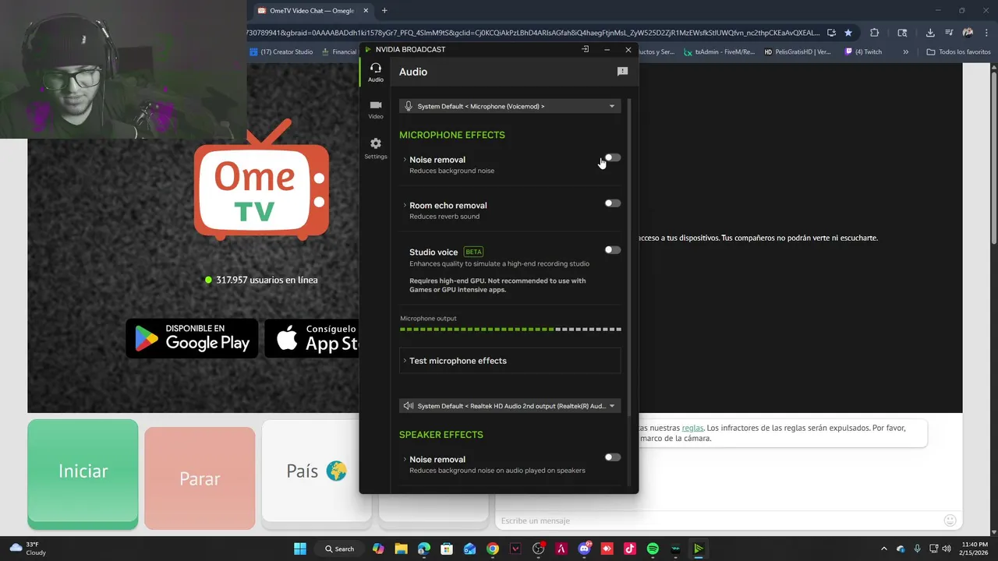The height and width of the screenshot is (561, 998).
Task: Launch Microsoft Edge from the taskbar
Action: coord(424,549)
